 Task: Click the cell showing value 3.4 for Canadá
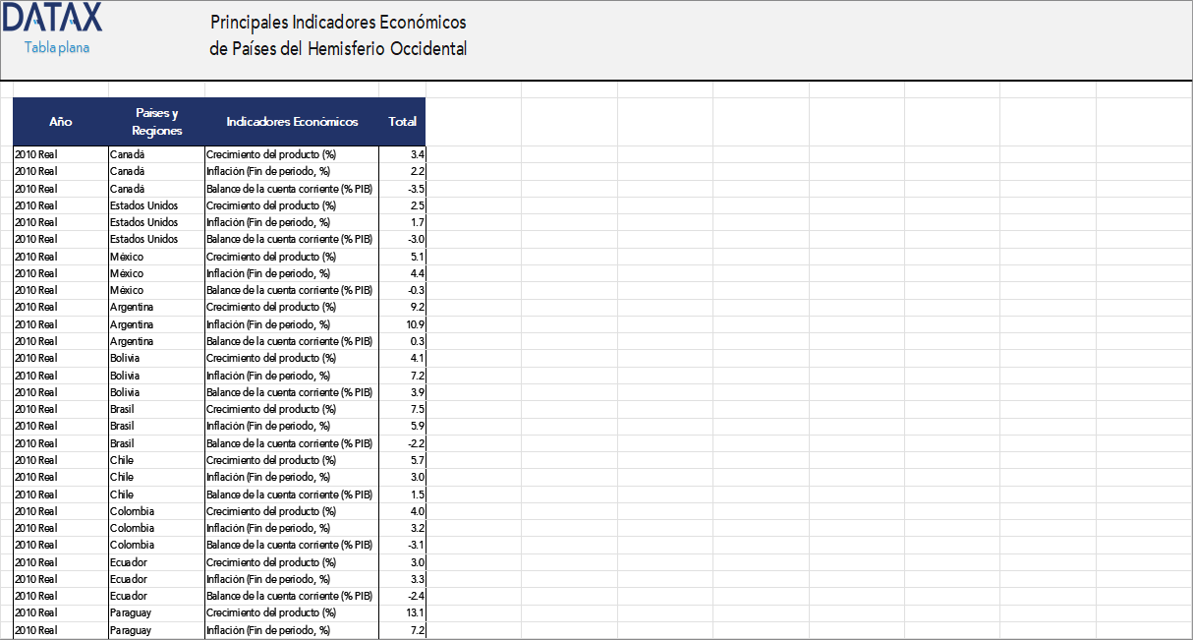click(417, 153)
